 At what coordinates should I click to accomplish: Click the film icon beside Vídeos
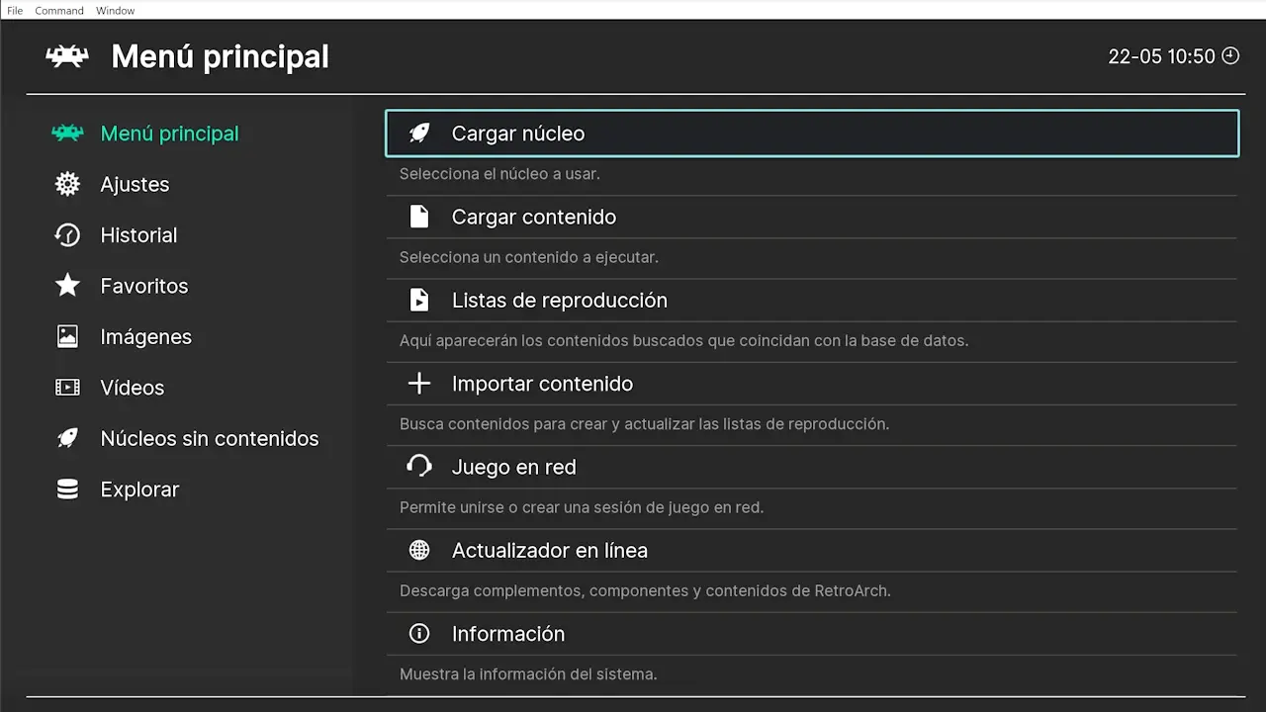[66, 387]
